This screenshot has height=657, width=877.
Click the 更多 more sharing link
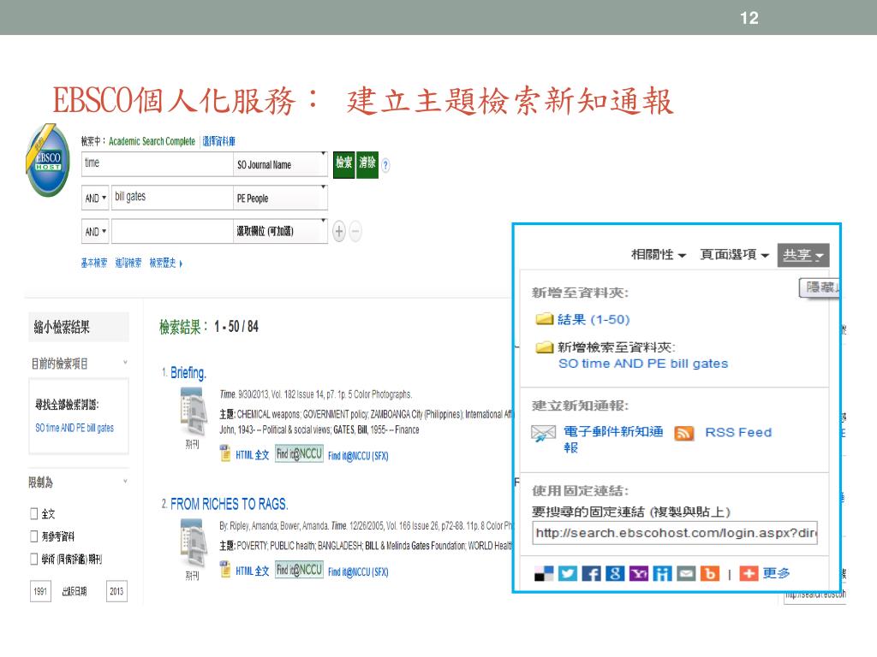[776, 573]
